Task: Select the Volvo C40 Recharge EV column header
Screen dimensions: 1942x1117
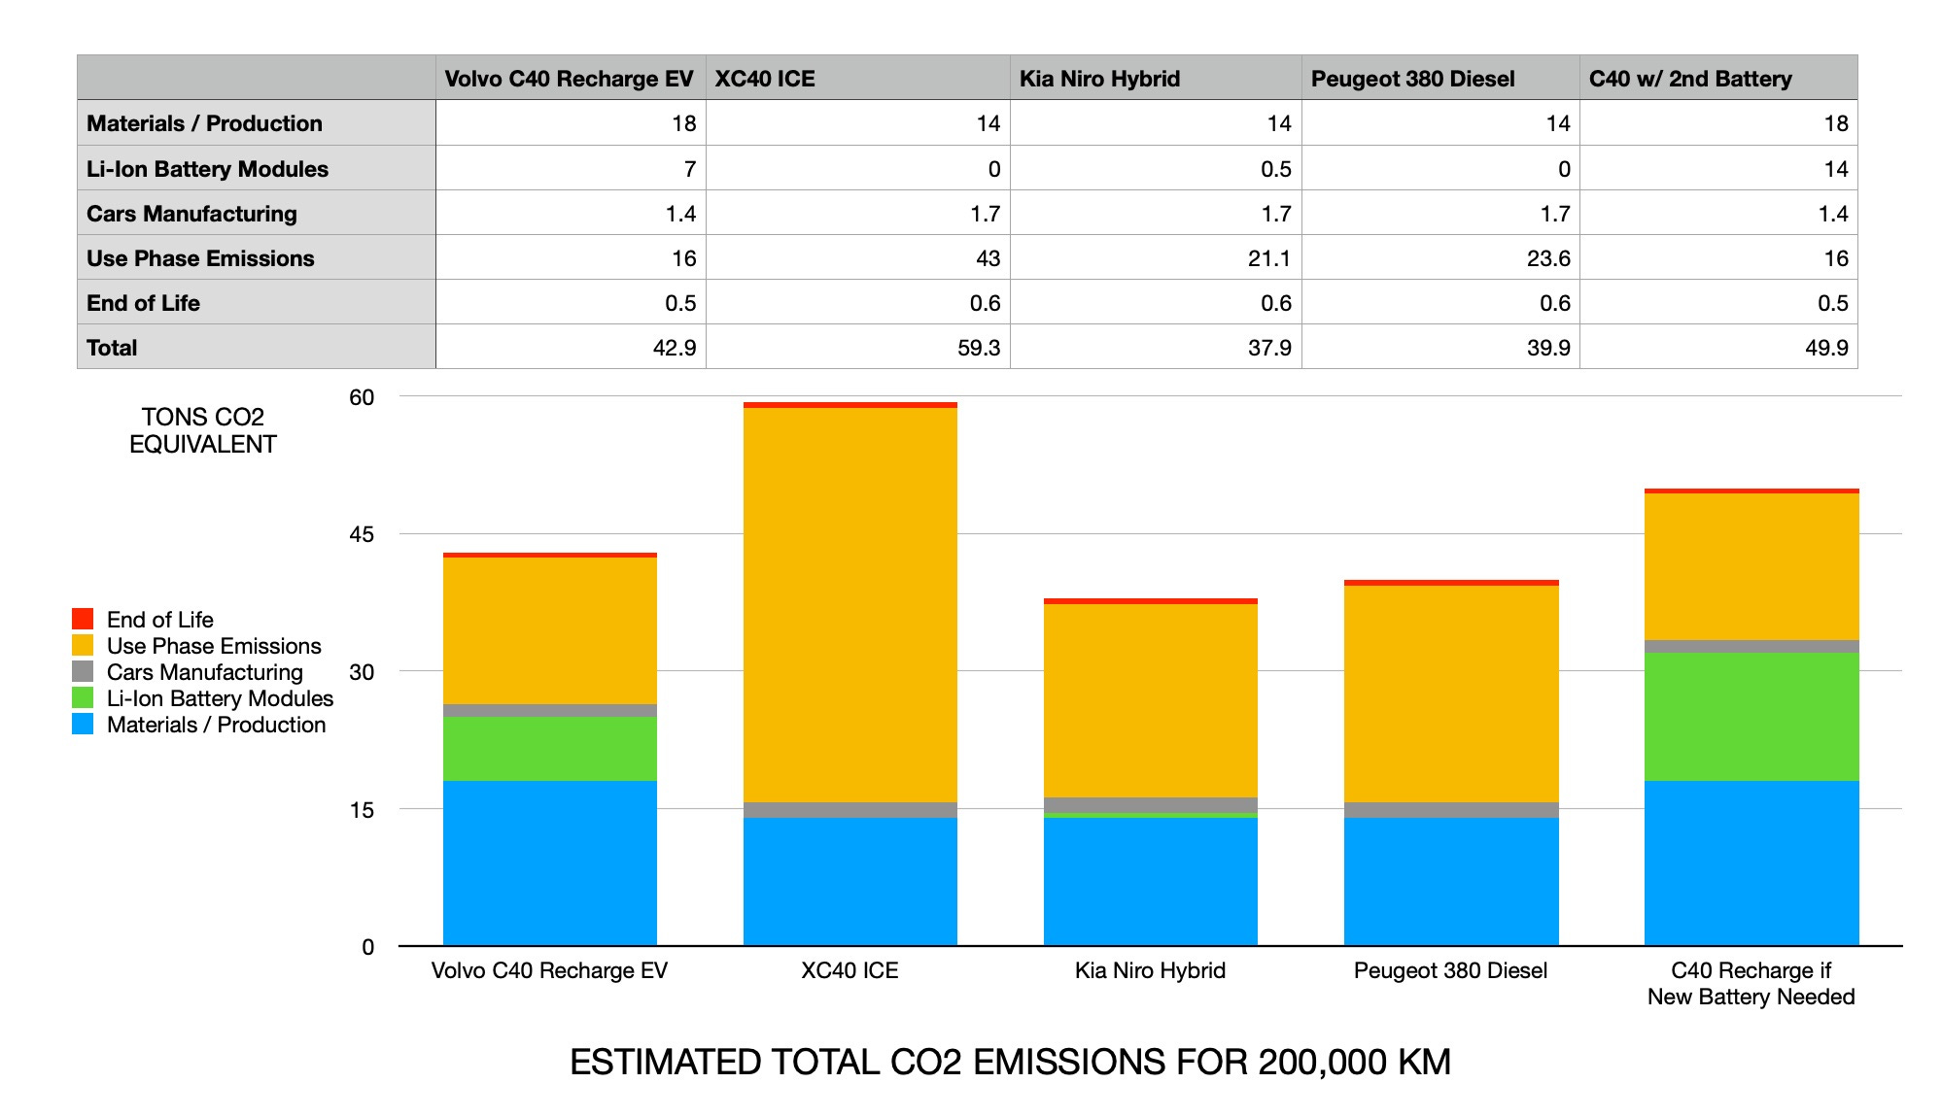Action: pyautogui.click(x=571, y=78)
